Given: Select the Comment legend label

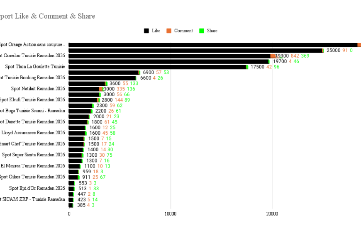Looking at the screenshot, I should click(x=183, y=31).
